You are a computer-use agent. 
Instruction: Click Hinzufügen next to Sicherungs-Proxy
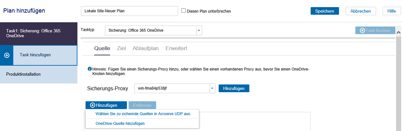coord(234,88)
